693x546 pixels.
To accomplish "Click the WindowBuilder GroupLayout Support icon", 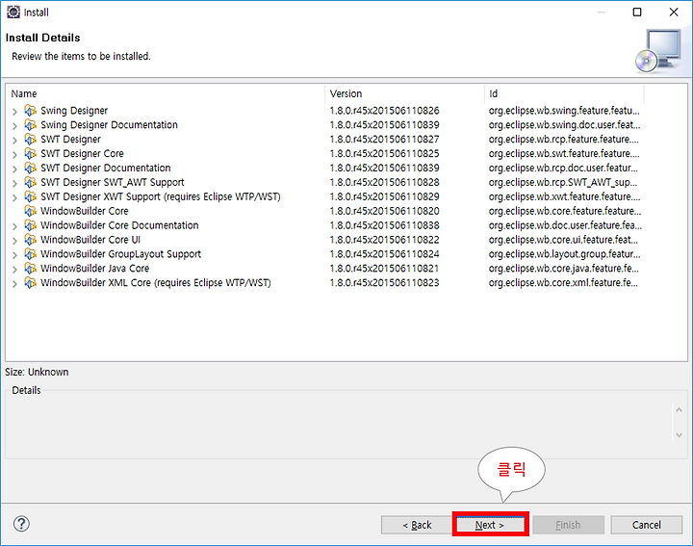I will pos(31,254).
